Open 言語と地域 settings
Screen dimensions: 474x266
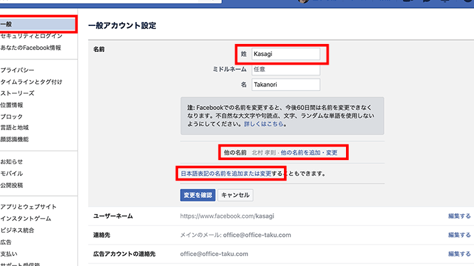[14, 127]
